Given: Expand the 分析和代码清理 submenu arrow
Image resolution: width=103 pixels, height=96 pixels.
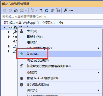Looking at the screenshot, I should click(99, 48).
